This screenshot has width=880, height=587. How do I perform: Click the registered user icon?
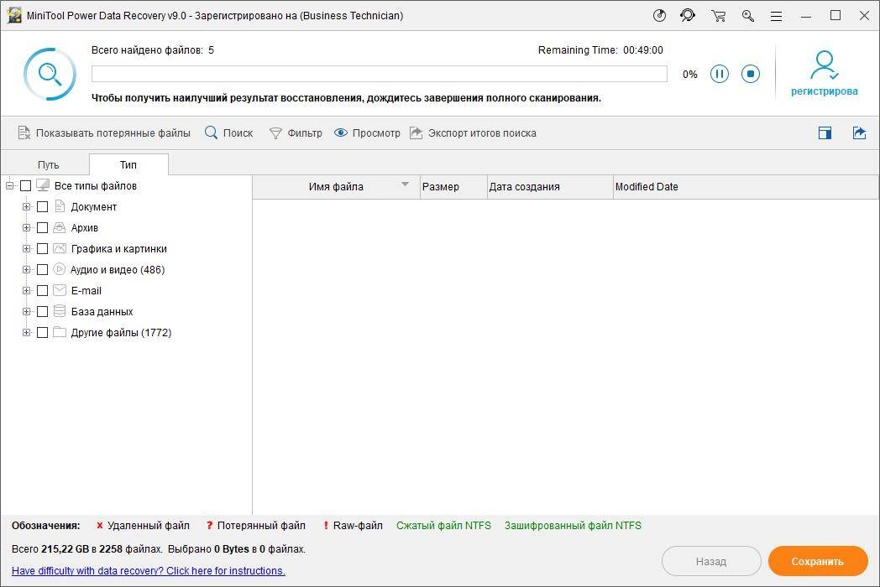click(823, 65)
